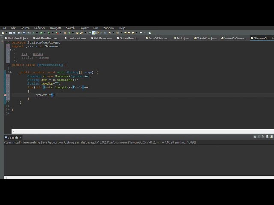Open the Navigate menu
274x205 pixels.
[x=56, y=28]
